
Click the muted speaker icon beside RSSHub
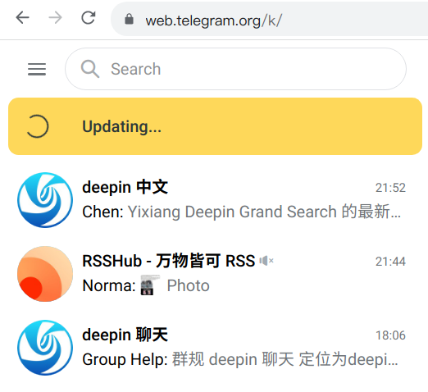(x=266, y=261)
